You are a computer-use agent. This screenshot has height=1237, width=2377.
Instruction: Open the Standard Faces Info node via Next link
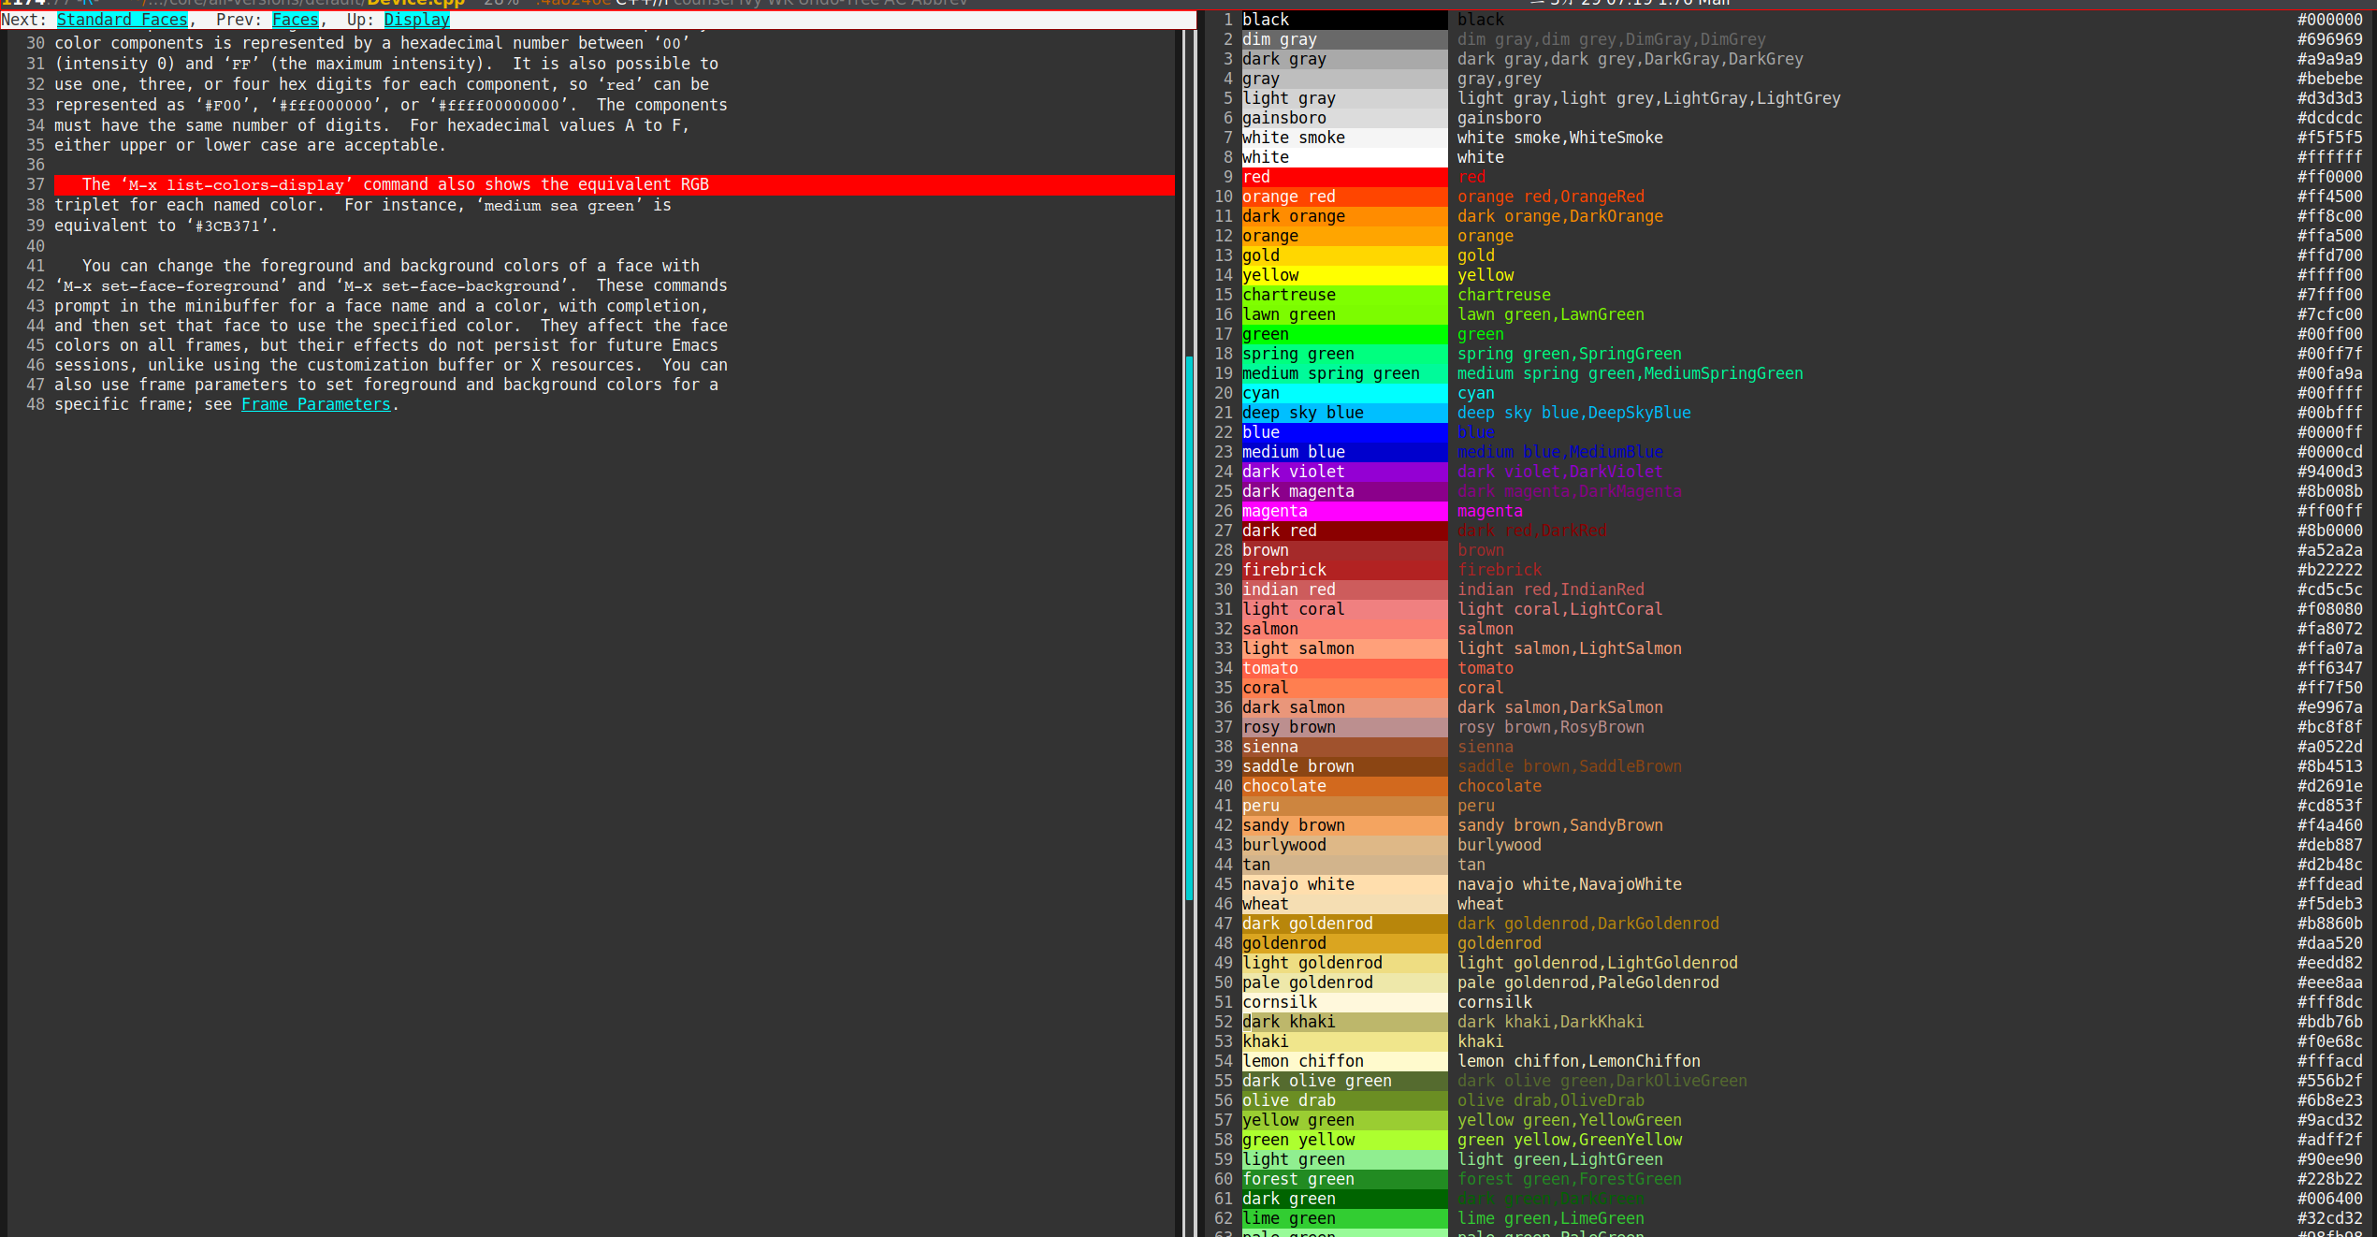click(122, 19)
